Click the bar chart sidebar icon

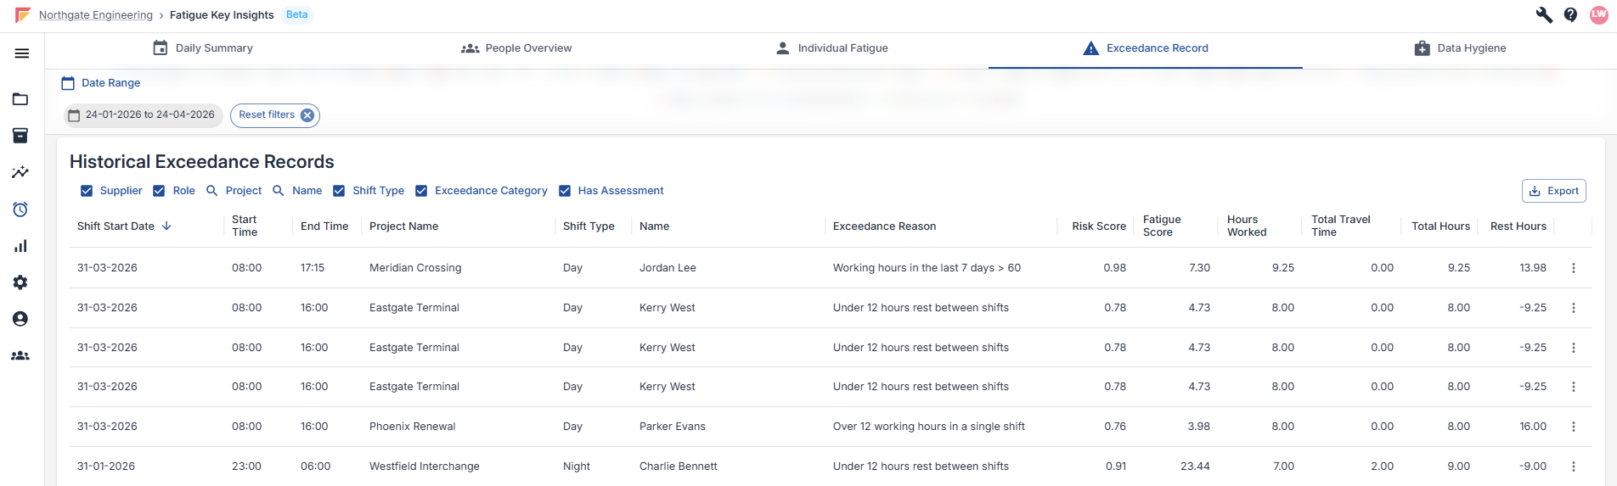point(20,246)
